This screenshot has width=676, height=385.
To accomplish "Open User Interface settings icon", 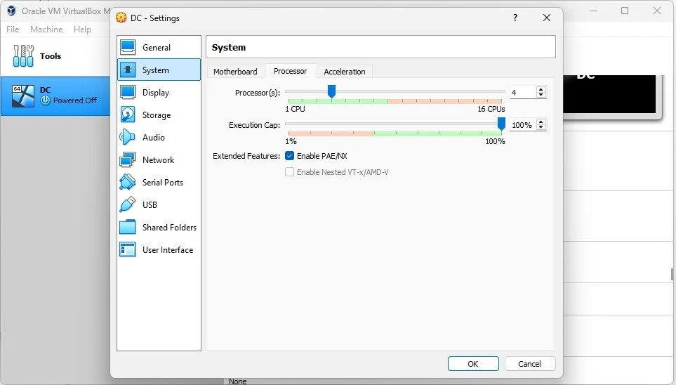I will click(128, 249).
